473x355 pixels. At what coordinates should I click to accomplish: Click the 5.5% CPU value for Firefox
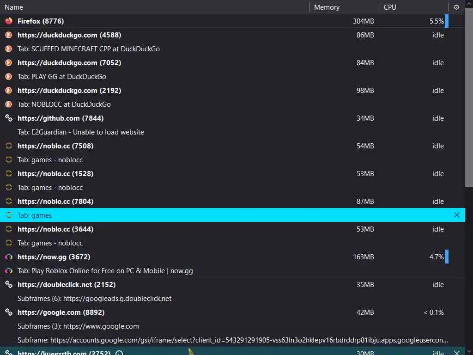437,21
